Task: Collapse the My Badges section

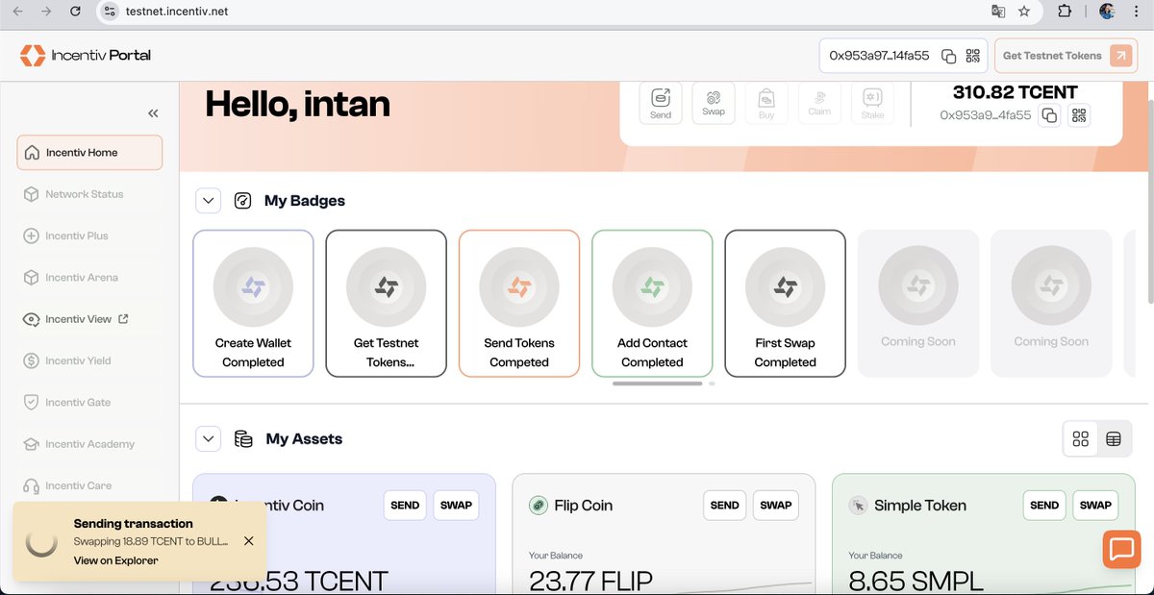Action: coord(209,201)
